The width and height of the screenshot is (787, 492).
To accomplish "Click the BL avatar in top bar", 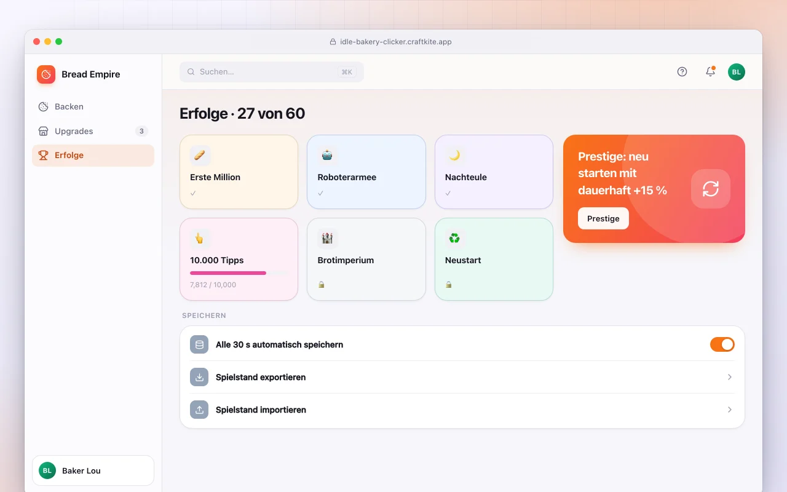I will click(737, 72).
